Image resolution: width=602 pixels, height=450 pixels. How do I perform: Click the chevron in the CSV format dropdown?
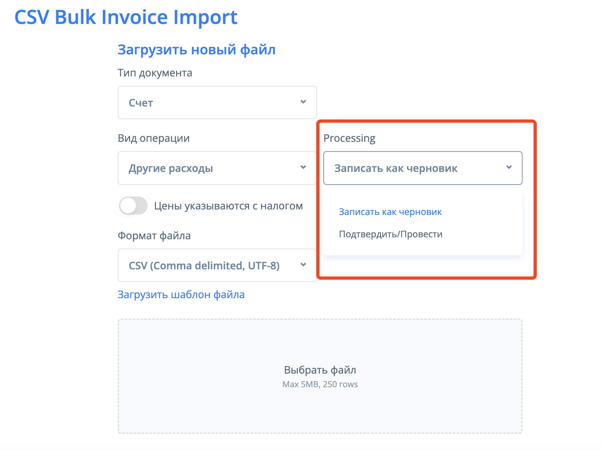pos(303,265)
